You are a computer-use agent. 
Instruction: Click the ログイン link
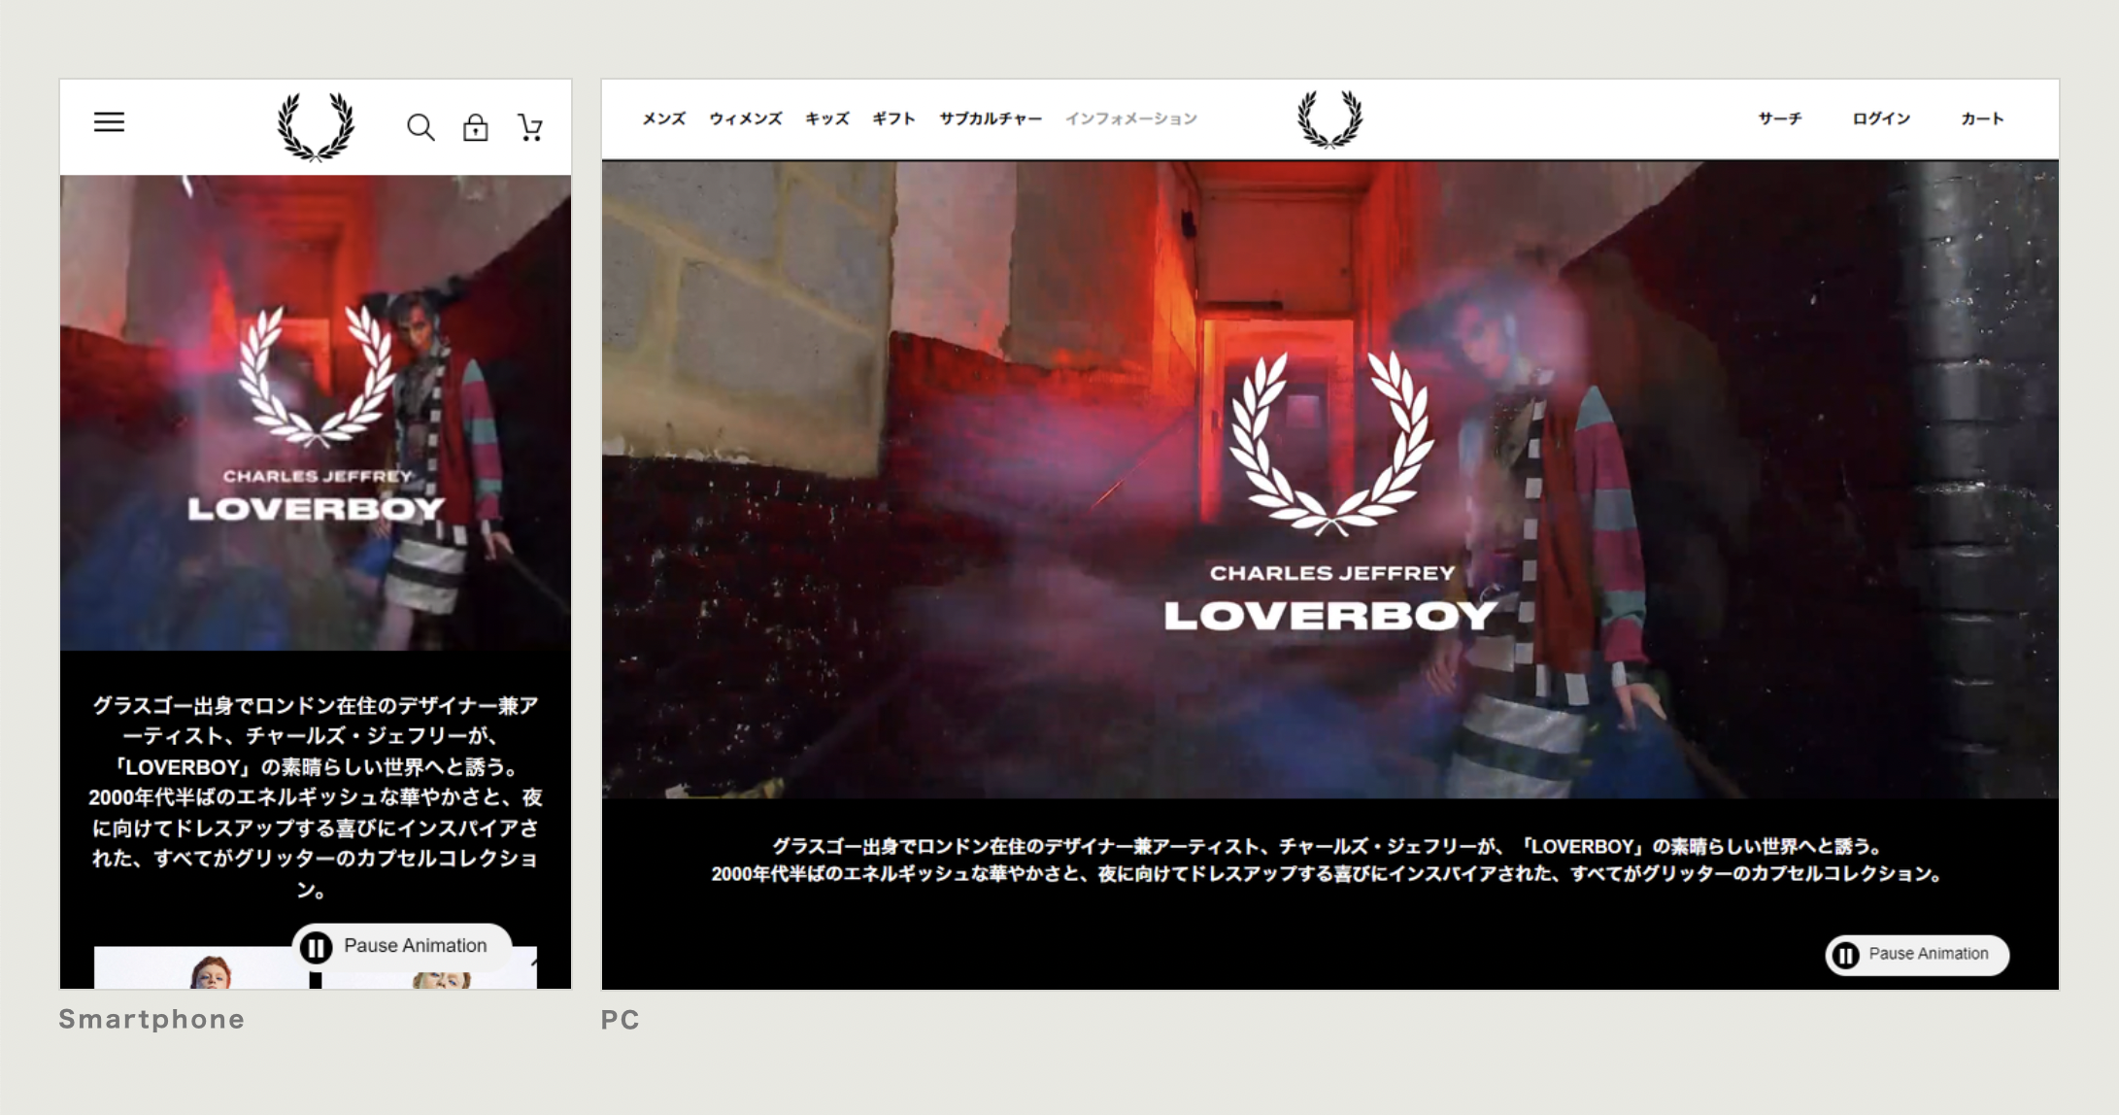pyautogui.click(x=1881, y=118)
